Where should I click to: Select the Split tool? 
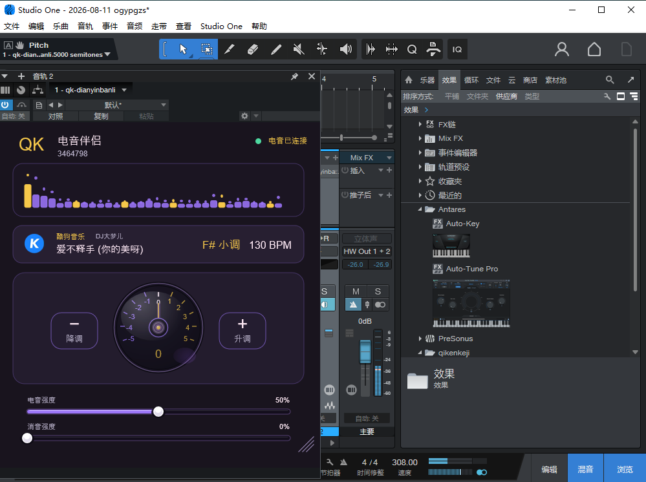(229, 49)
